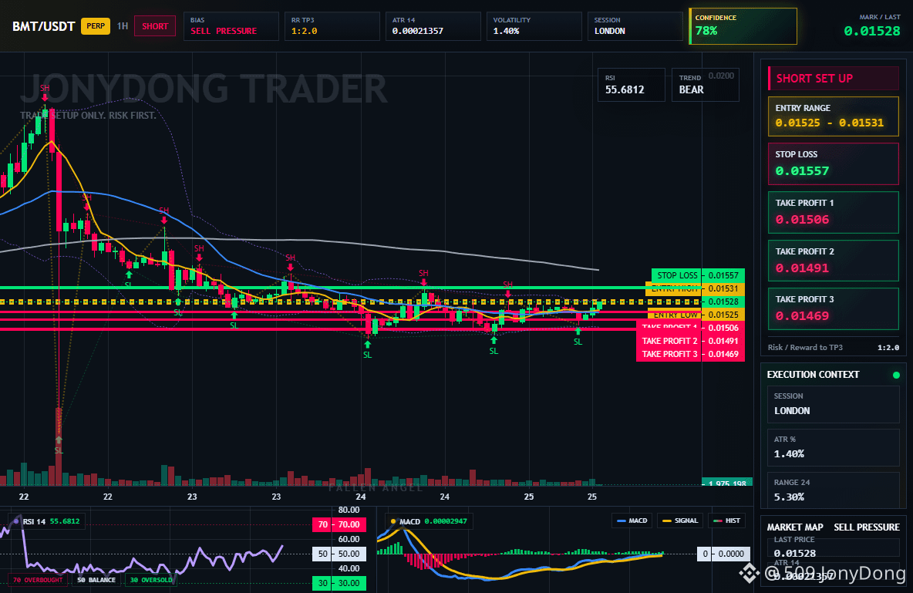
Task: Open the Confidence 78% box
Action: coord(743,26)
